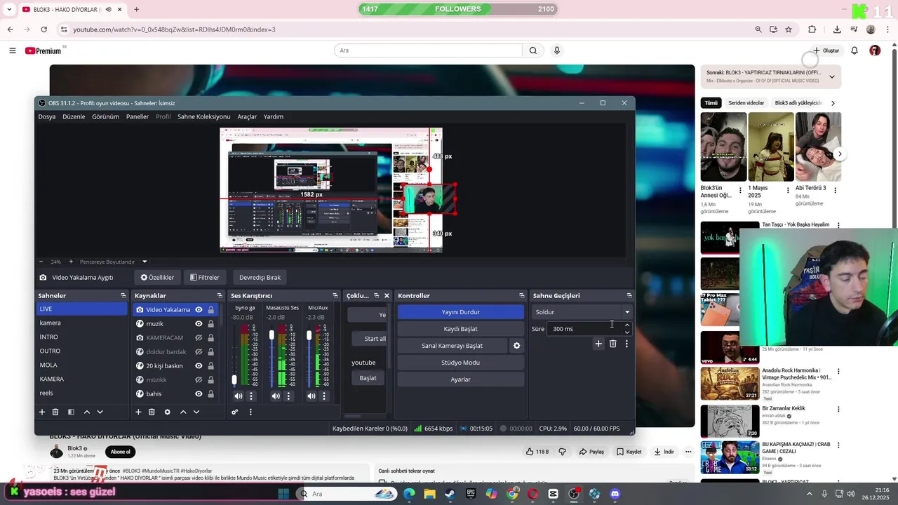Mute the byno ga audio channel

239,396
